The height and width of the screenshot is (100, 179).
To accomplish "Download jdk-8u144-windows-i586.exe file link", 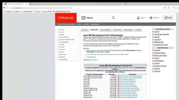I will (x=128, y=96).
